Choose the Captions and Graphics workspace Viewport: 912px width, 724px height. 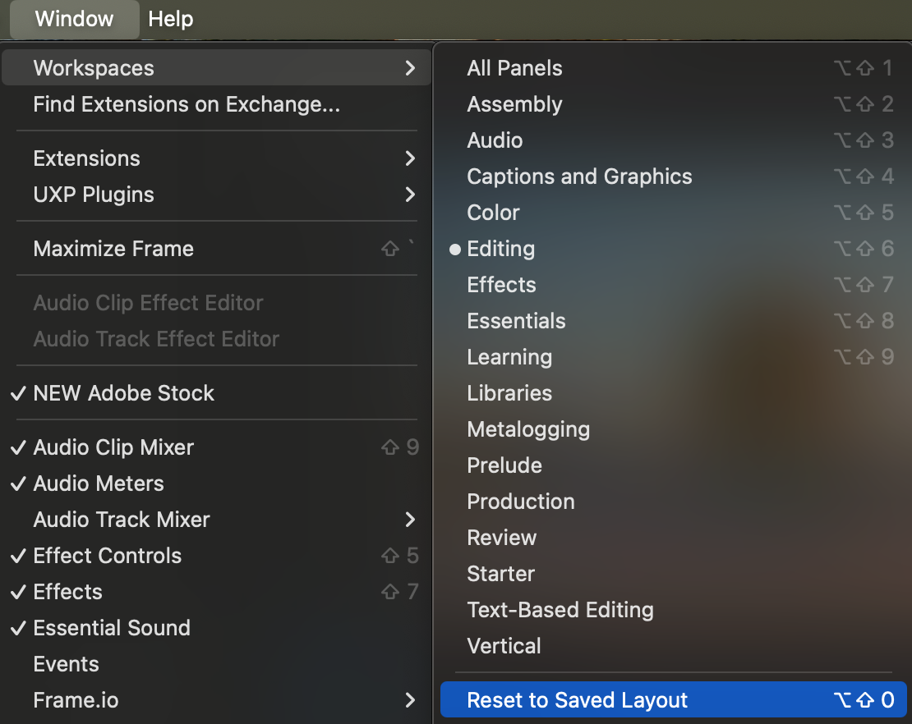(x=579, y=176)
